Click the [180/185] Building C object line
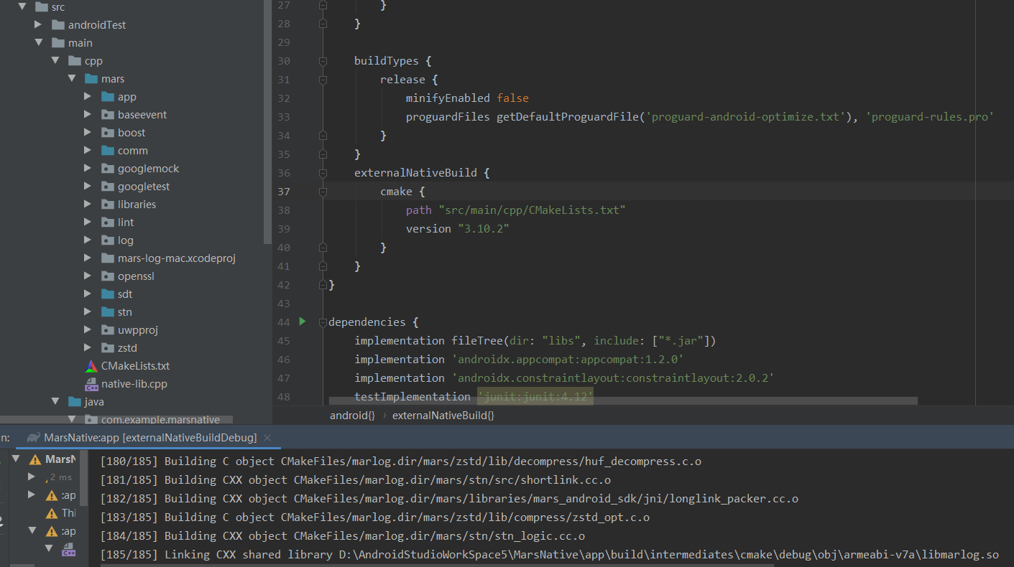The width and height of the screenshot is (1014, 567). (400, 461)
